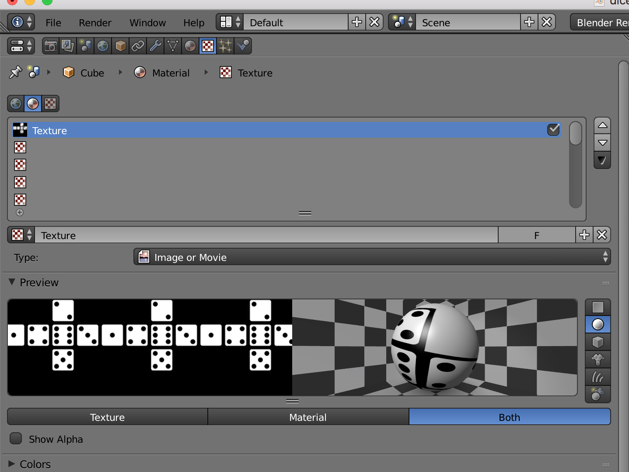The width and height of the screenshot is (629, 472).
Task: Show material textures context button
Action: [33, 104]
